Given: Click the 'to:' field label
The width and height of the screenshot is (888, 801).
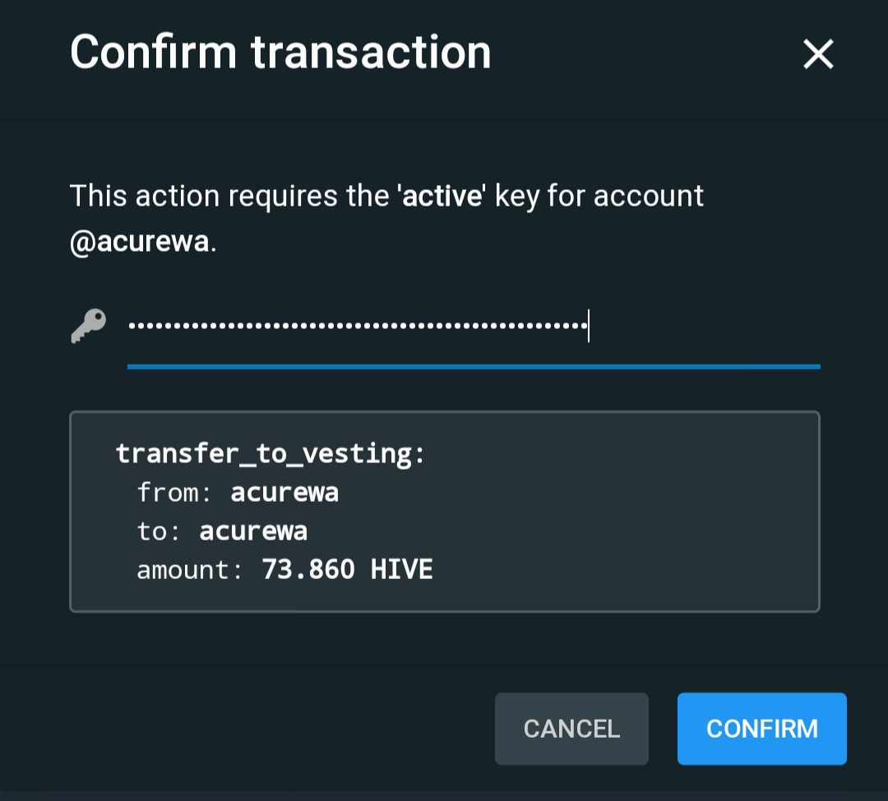Looking at the screenshot, I should click(160, 531).
